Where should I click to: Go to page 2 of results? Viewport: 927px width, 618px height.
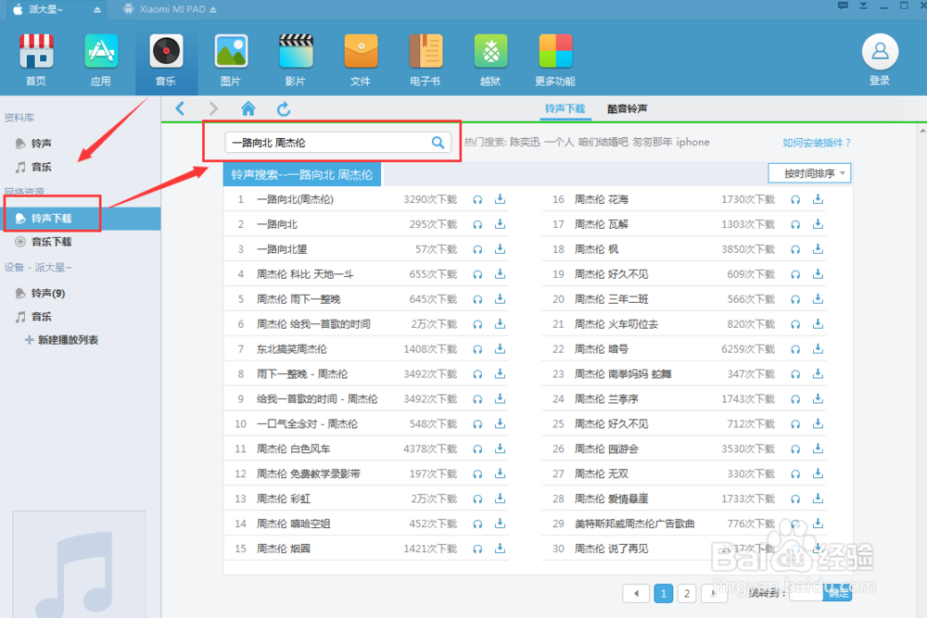pyautogui.click(x=687, y=593)
